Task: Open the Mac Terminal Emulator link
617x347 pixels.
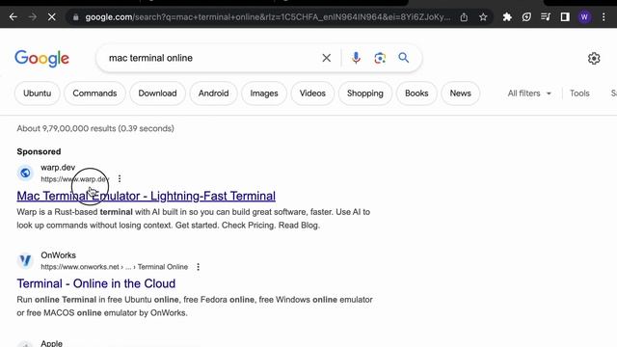Action: pyautogui.click(x=146, y=196)
